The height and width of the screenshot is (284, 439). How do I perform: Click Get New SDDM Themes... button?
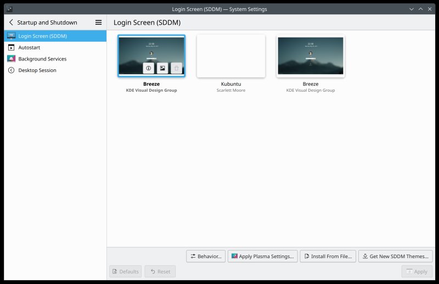tap(395, 257)
